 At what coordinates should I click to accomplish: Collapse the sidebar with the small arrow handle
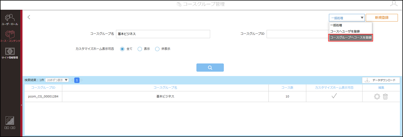pos(21,105)
